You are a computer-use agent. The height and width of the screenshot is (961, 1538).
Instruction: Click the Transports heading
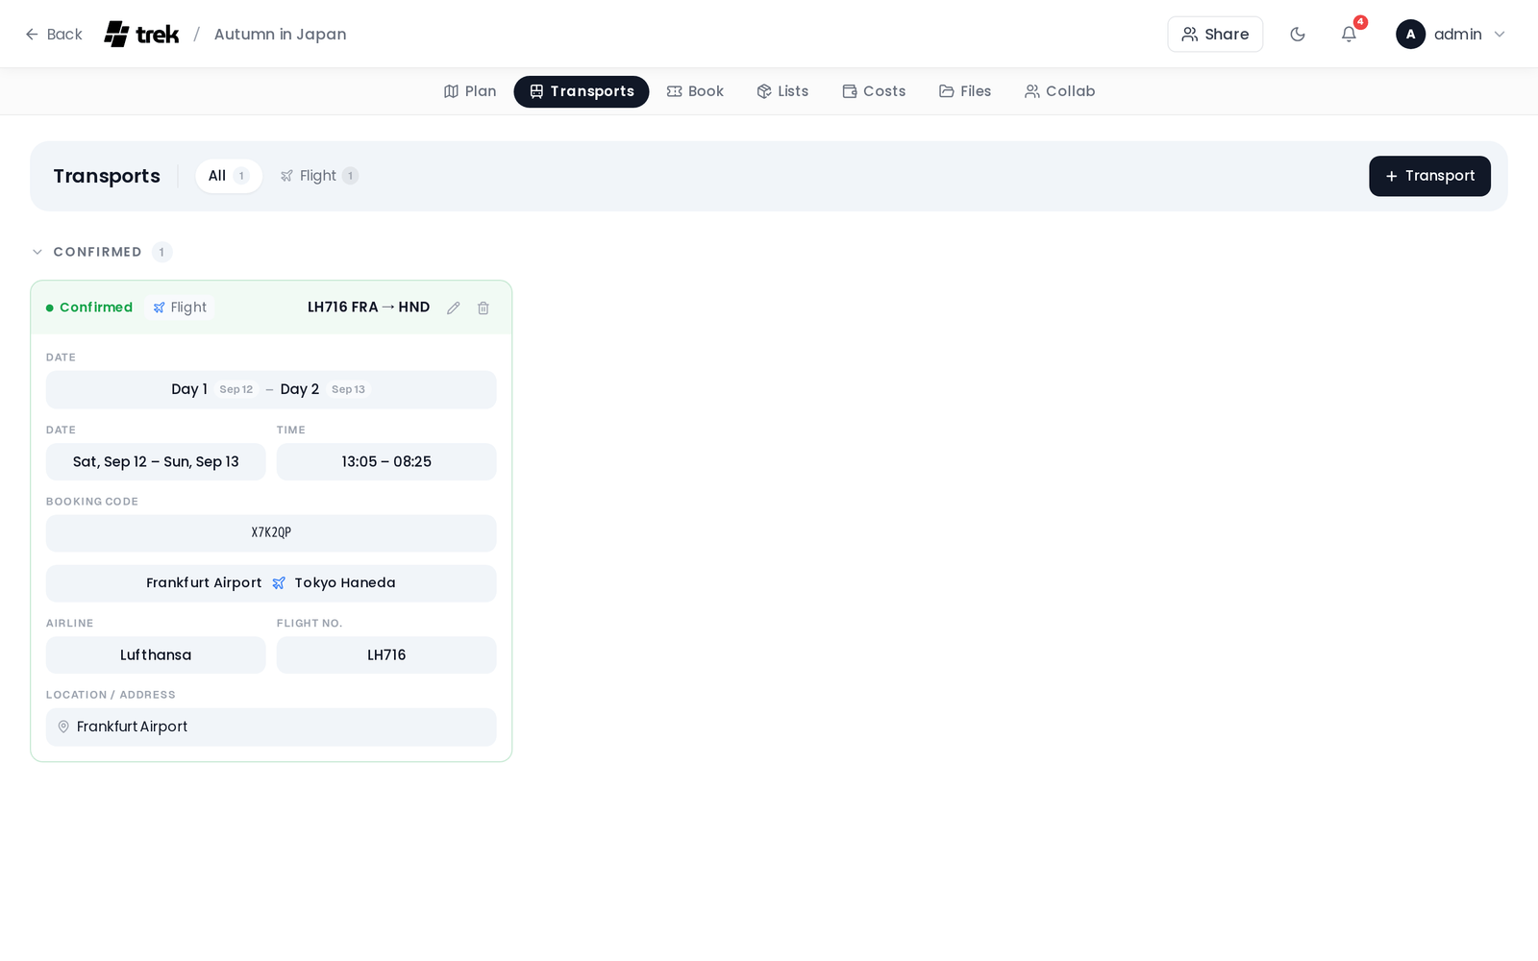(x=107, y=176)
